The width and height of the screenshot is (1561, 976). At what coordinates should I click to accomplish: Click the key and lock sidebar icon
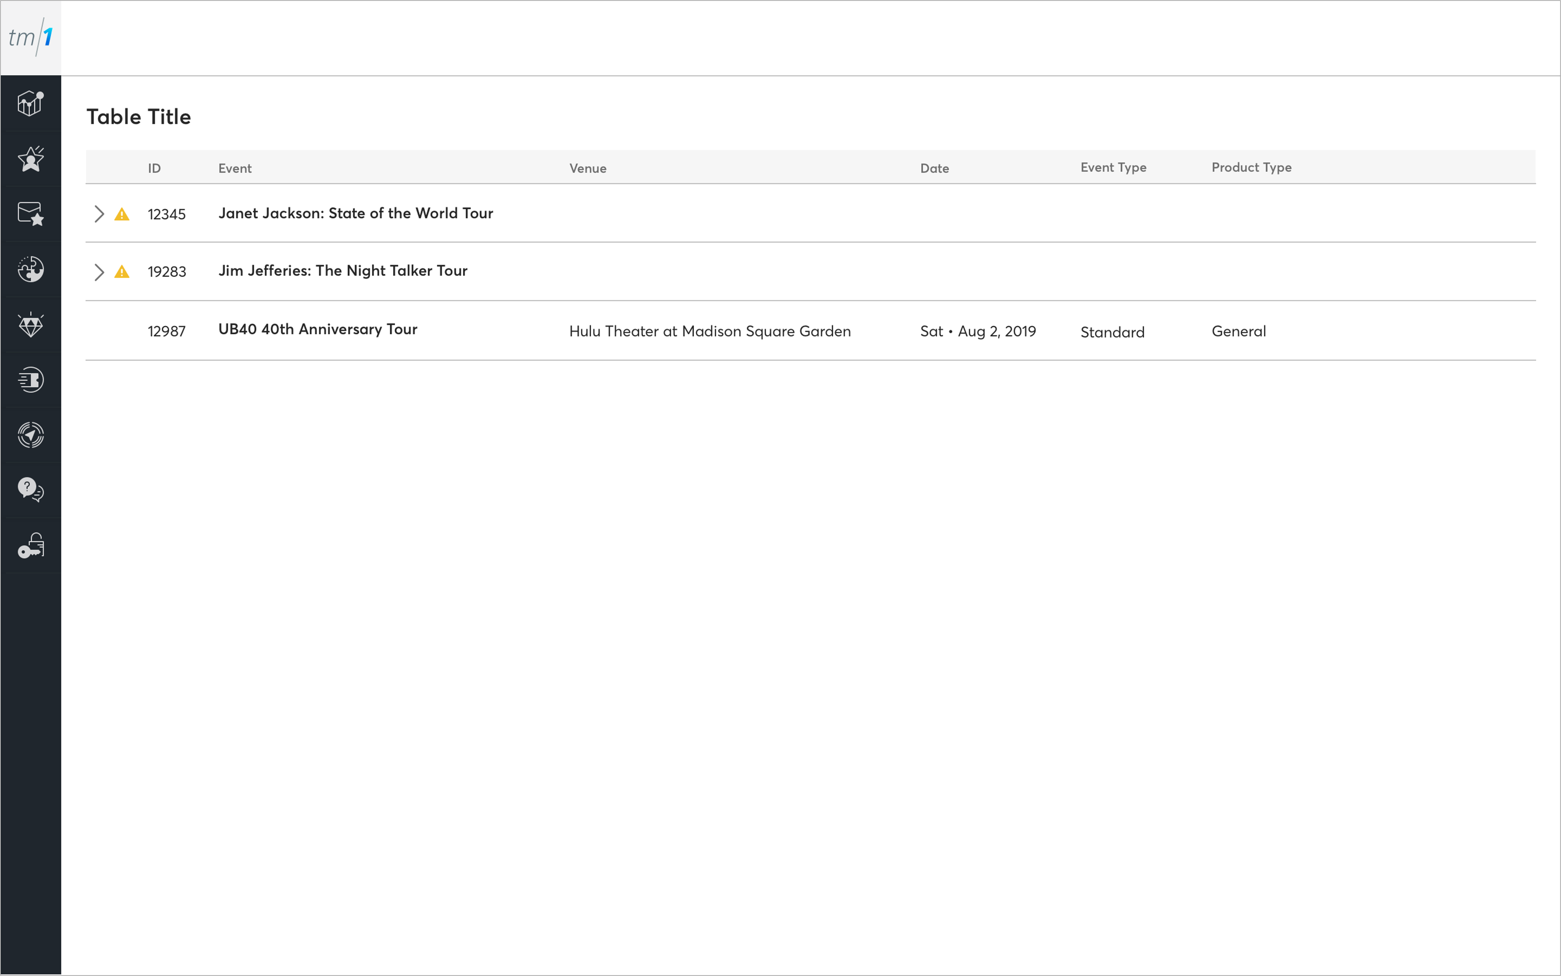click(x=30, y=546)
